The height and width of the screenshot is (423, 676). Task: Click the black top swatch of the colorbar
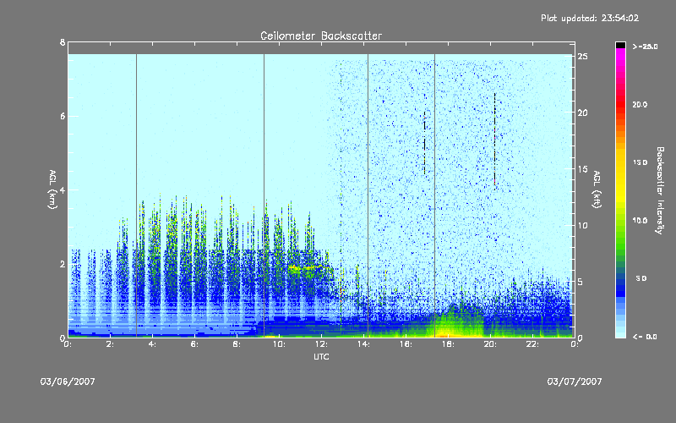click(620, 45)
